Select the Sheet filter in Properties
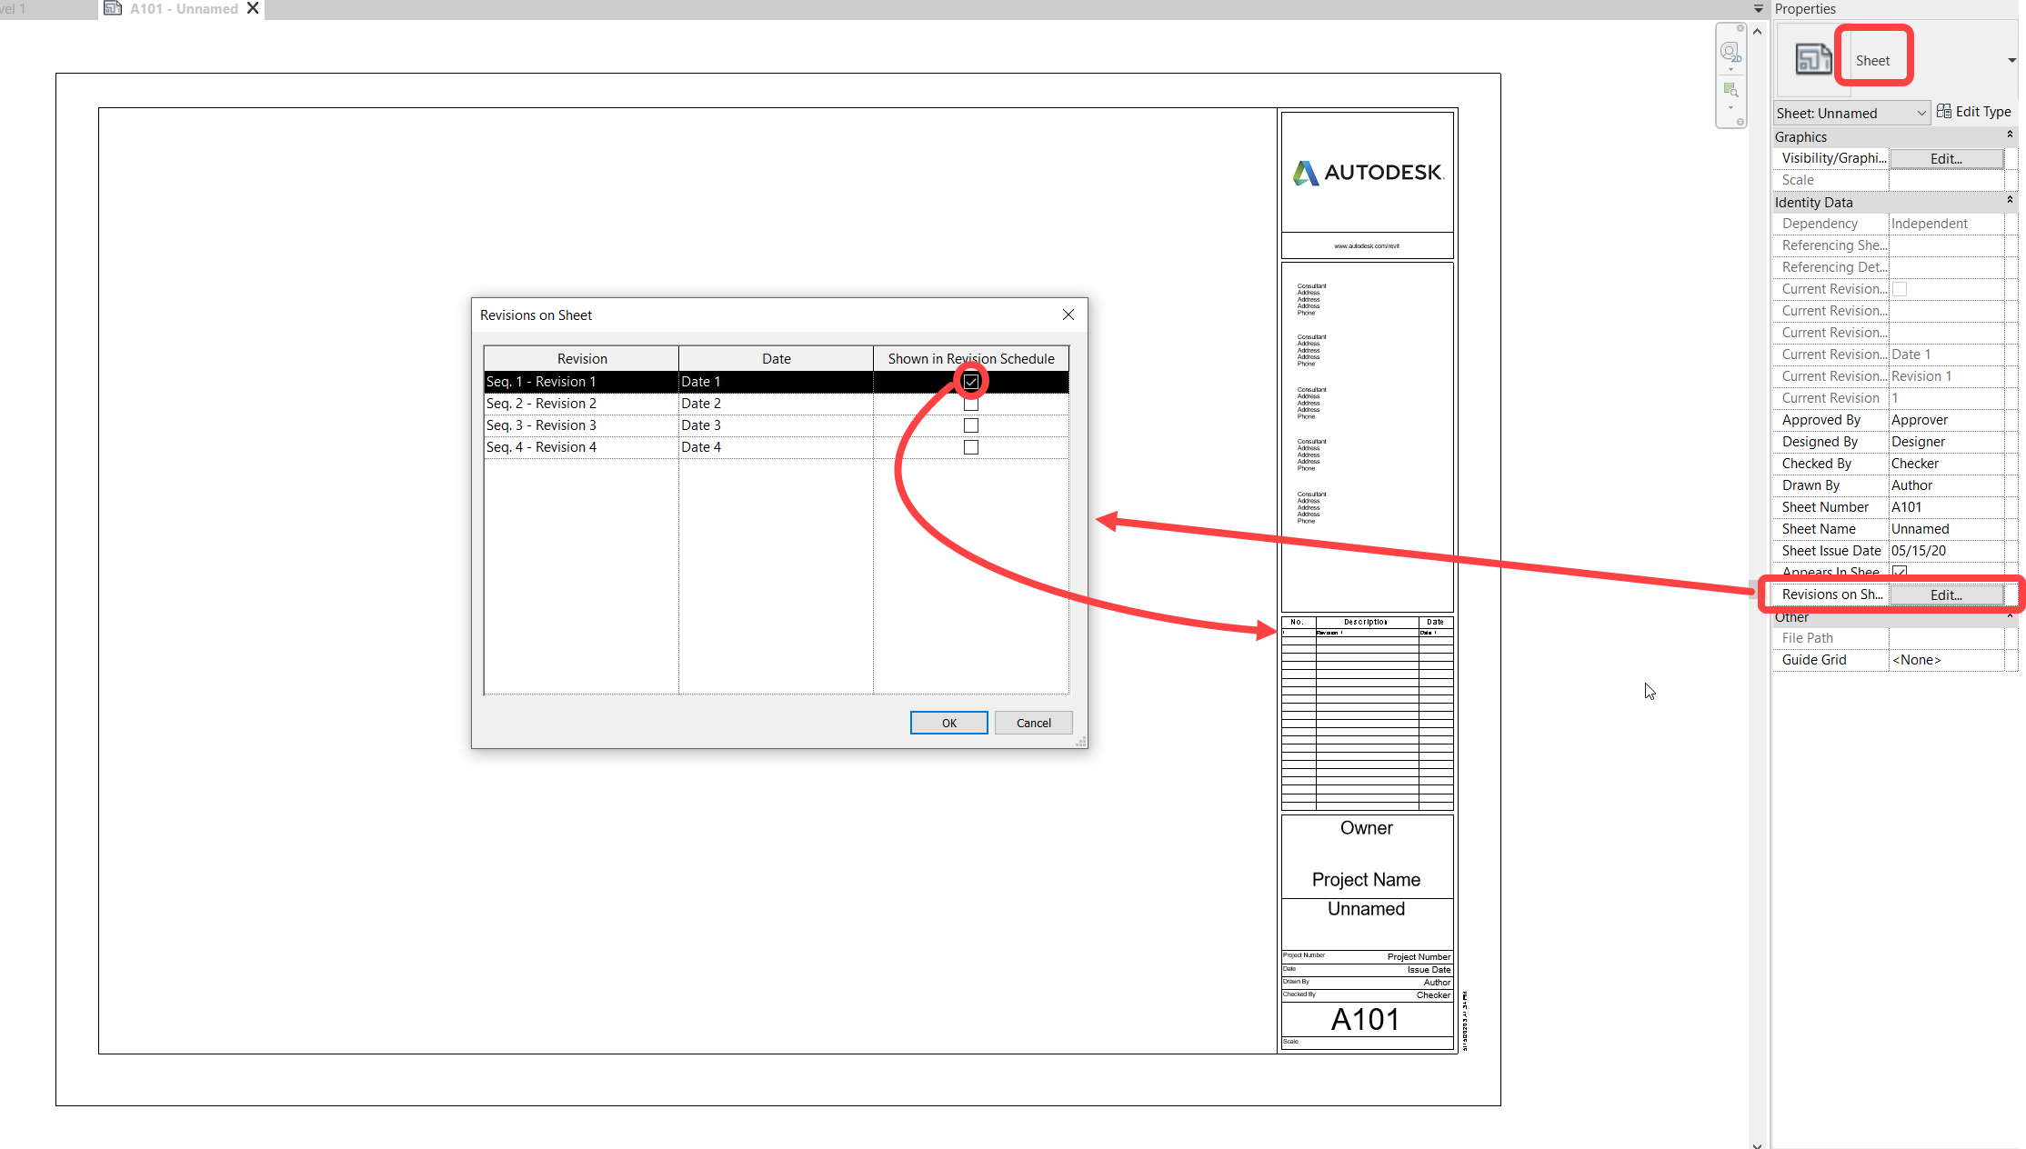The image size is (2026, 1149). (x=1873, y=58)
